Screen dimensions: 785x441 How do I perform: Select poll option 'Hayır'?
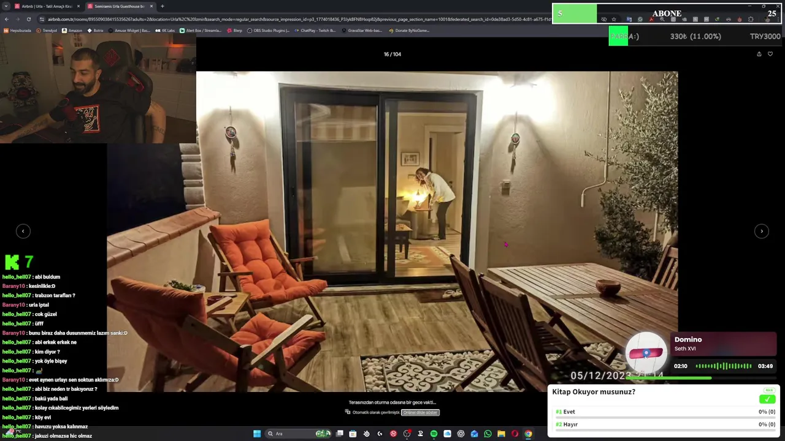pyautogui.click(x=665, y=424)
